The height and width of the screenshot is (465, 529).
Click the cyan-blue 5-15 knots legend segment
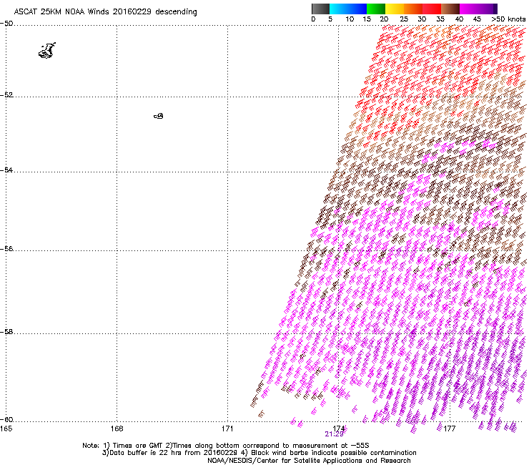pyautogui.click(x=348, y=9)
